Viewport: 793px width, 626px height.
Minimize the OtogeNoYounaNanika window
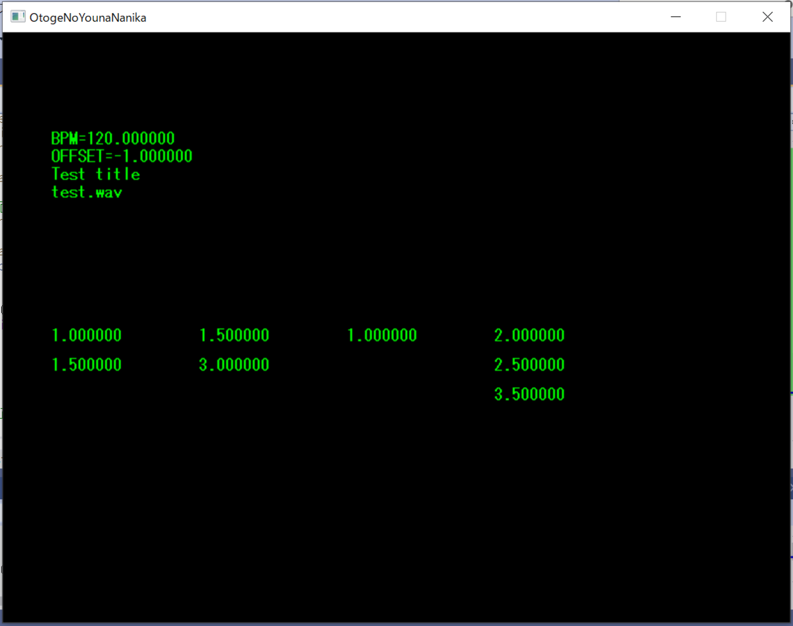[675, 17]
